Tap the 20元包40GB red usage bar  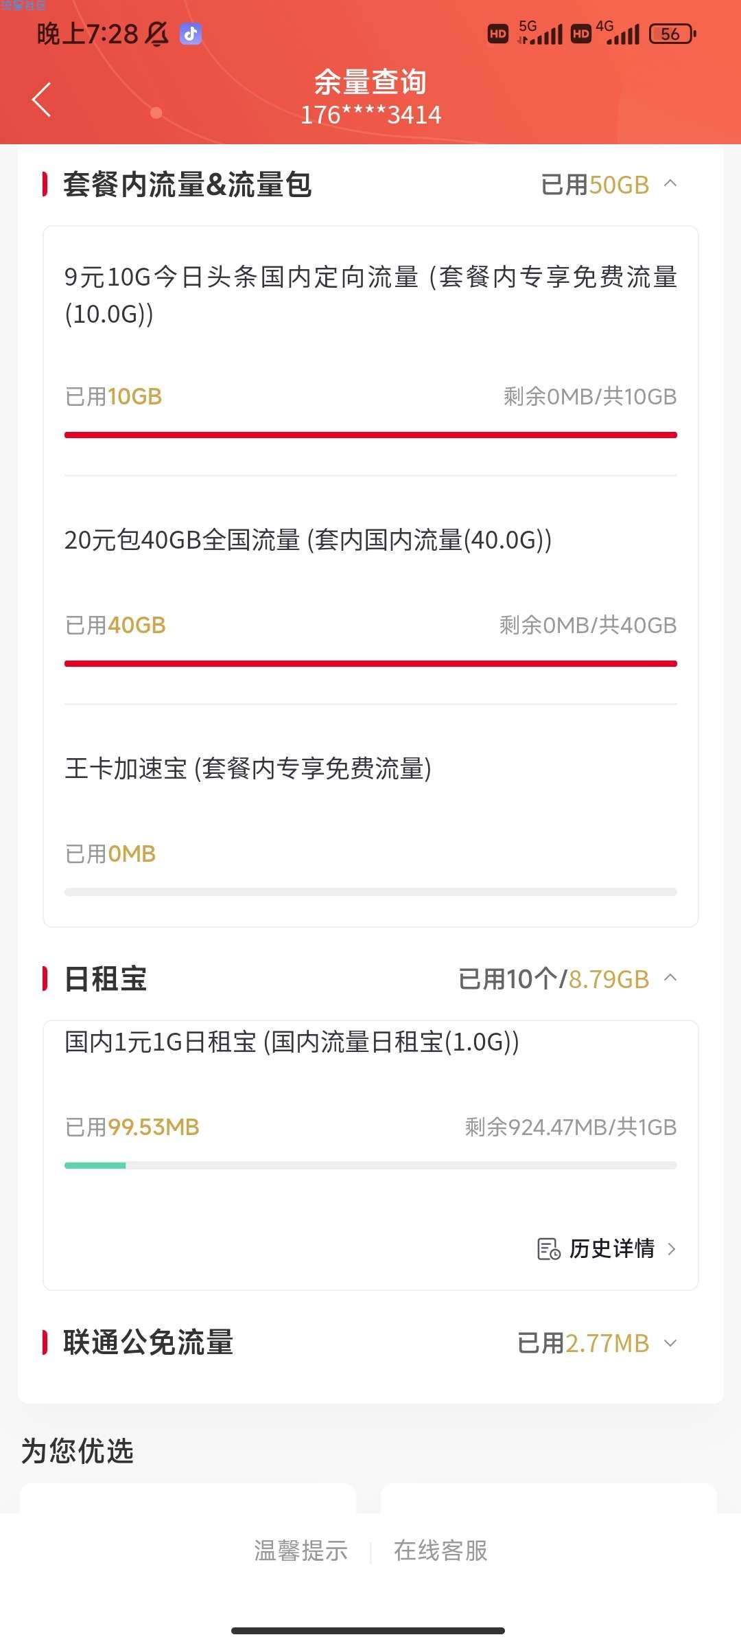click(x=370, y=663)
